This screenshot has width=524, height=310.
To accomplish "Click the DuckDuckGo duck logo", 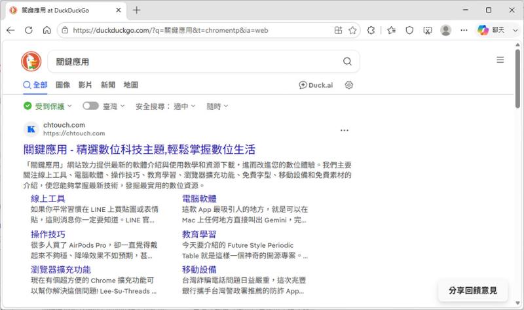I will (x=31, y=61).
